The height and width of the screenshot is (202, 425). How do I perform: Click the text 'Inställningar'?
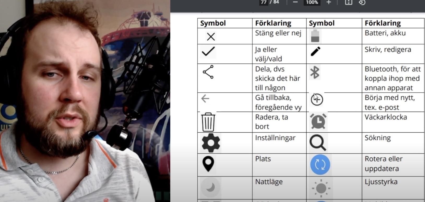(x=275, y=138)
